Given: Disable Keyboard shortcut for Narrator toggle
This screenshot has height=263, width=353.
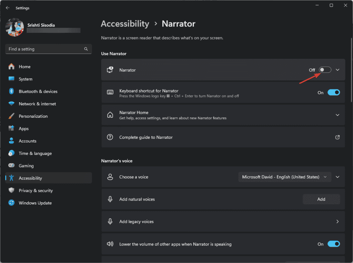Looking at the screenshot, I should [x=333, y=92].
